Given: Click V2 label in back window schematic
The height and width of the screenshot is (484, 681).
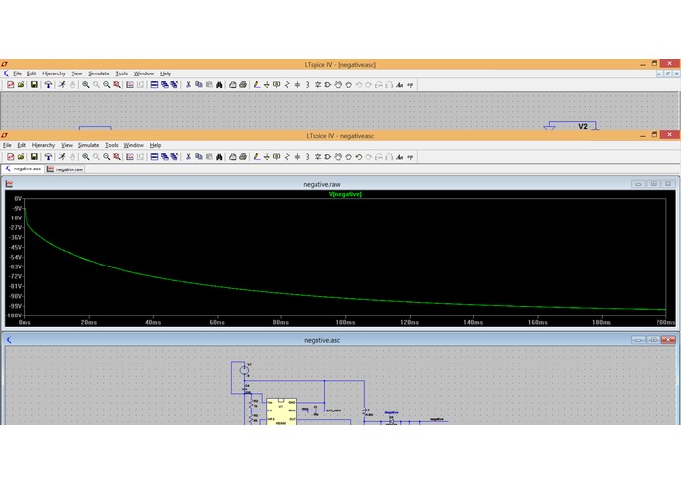Looking at the screenshot, I should coord(583,126).
